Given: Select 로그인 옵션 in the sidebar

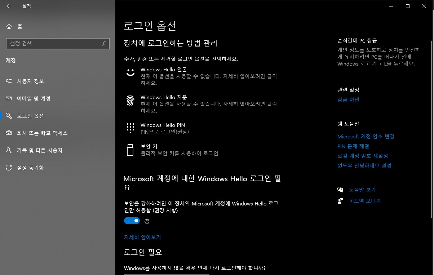Looking at the screenshot, I should [58, 116].
